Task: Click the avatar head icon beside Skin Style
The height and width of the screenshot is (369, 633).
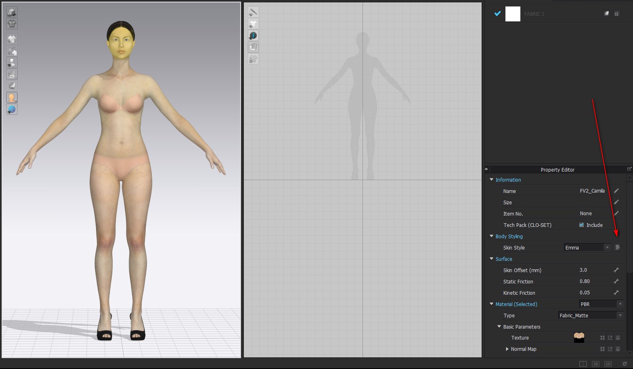Action: (617, 247)
